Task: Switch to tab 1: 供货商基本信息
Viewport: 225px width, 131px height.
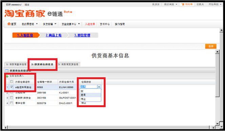Action: coord(16,64)
